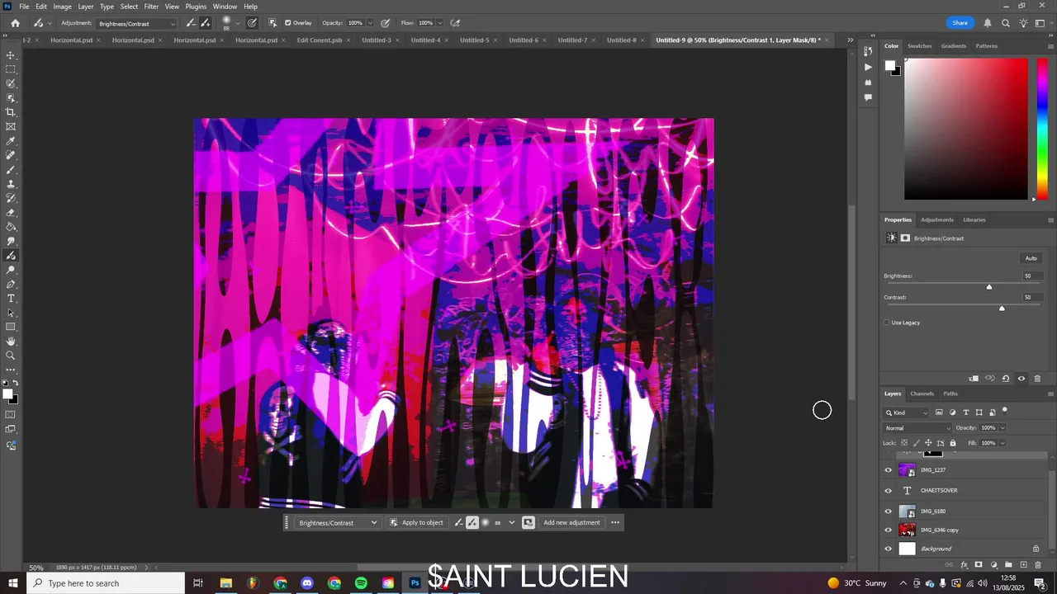The image size is (1057, 594).
Task: Select the Path Selection tool
Action: [x=11, y=313]
